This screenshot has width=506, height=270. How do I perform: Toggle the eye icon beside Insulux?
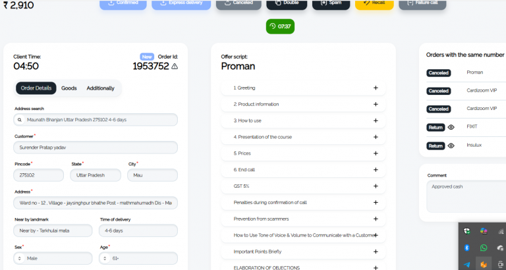[x=451, y=146]
